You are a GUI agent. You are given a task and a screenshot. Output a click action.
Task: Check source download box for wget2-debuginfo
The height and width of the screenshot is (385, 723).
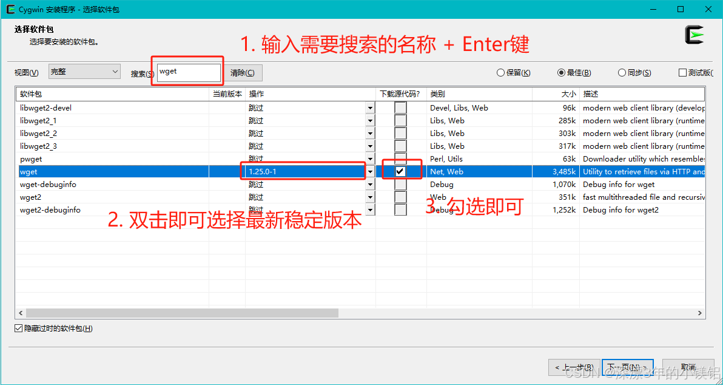[400, 210]
